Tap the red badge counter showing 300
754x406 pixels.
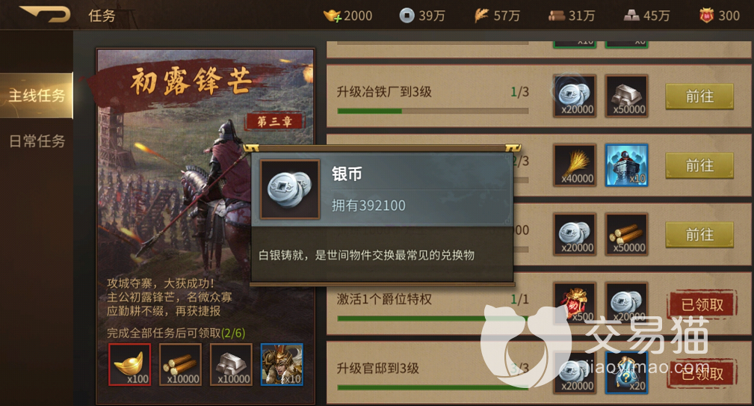tap(720, 16)
